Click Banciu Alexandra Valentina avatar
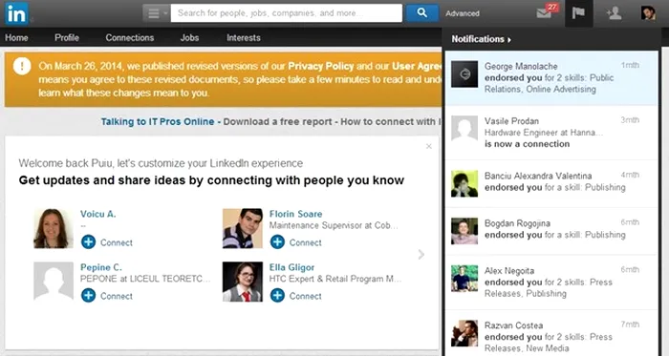Screen dimensions: 669x356 tap(464, 183)
